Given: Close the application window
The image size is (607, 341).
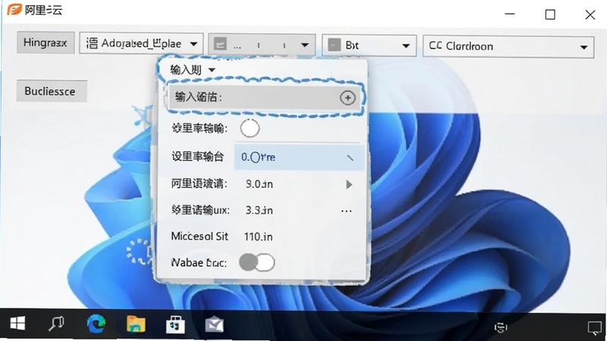Looking at the screenshot, I should coord(590,14).
